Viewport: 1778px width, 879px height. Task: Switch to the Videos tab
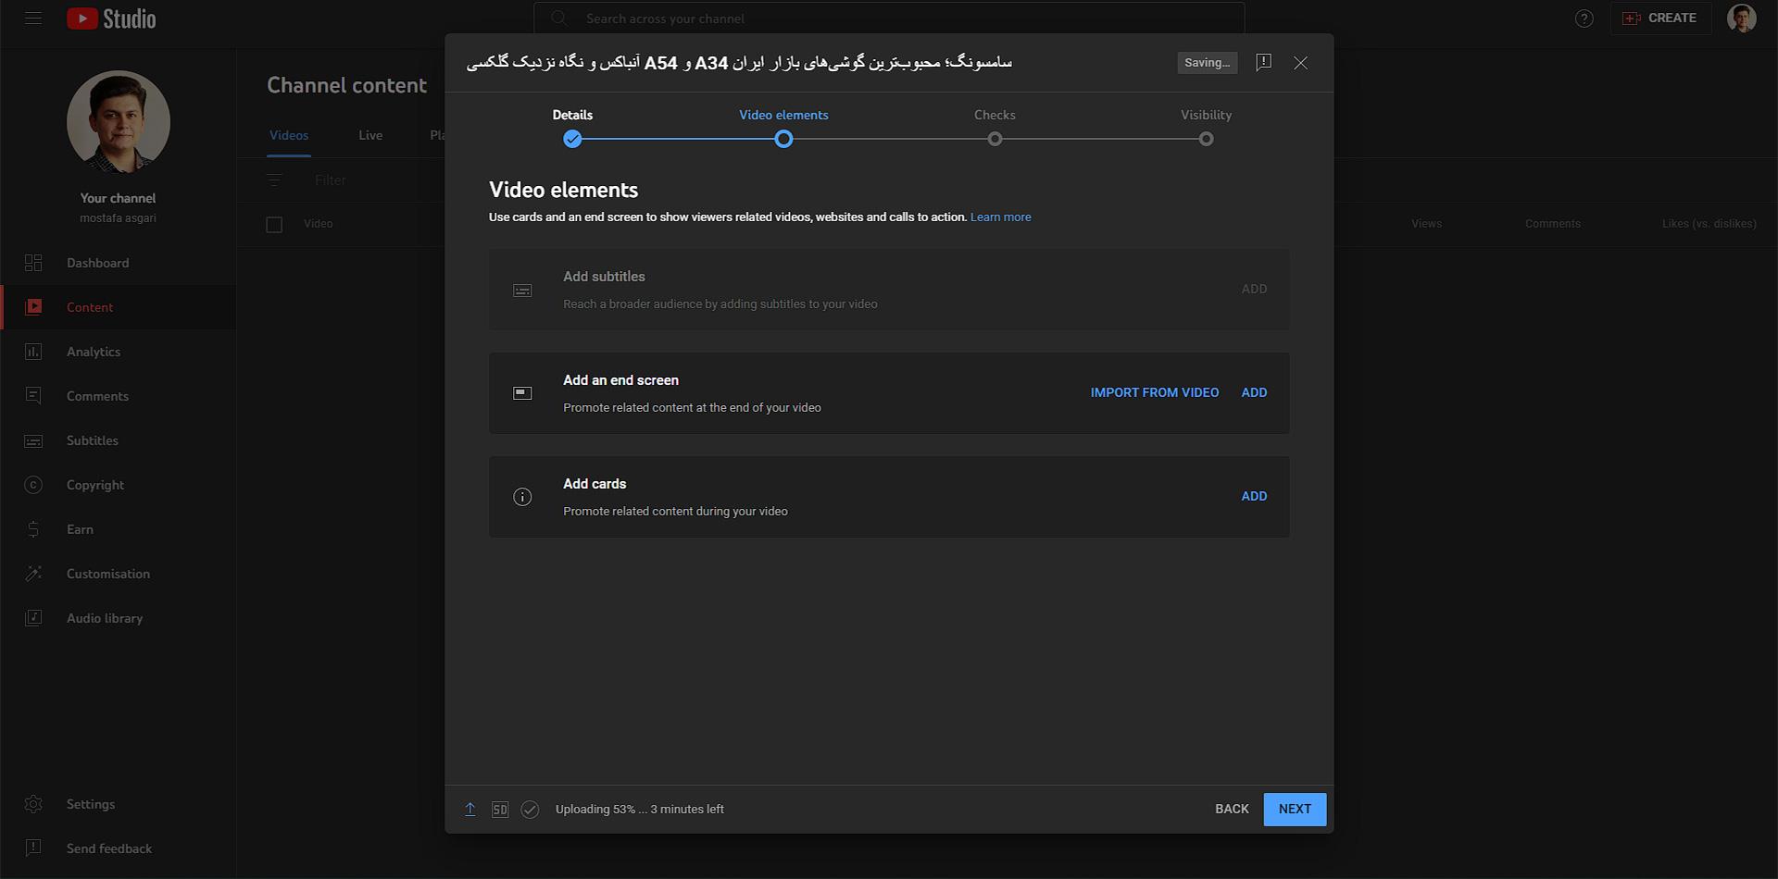tap(289, 135)
